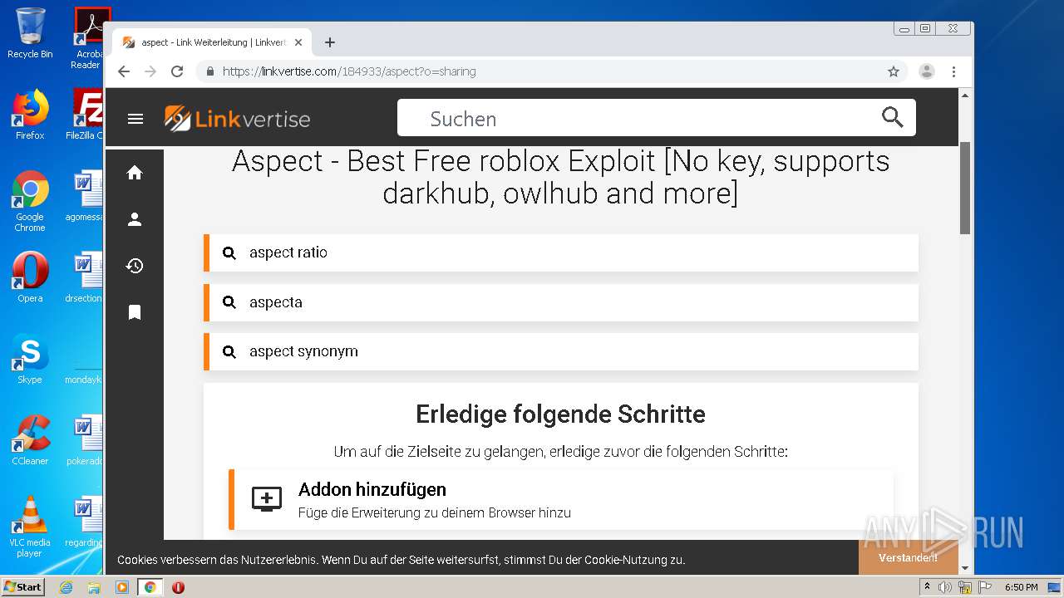Select the Skype desktop icon
The image size is (1064, 598).
[30, 359]
